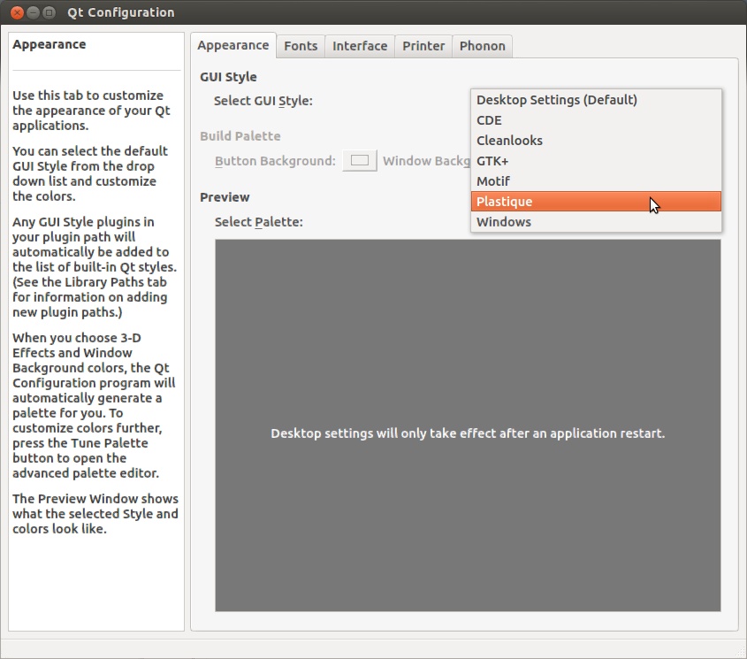Pick GTK+ in the GUI style list
Viewport: 747px width, 659px height.
click(596, 161)
